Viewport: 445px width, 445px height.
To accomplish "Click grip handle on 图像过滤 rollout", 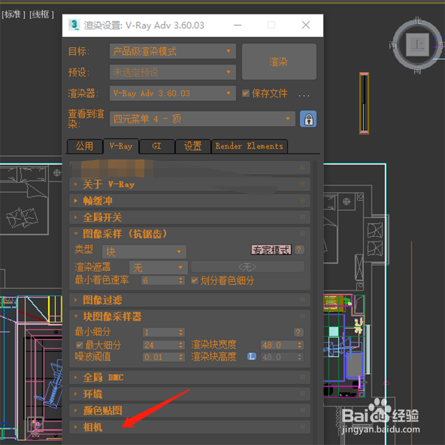I will pyautogui.click(x=303, y=300).
